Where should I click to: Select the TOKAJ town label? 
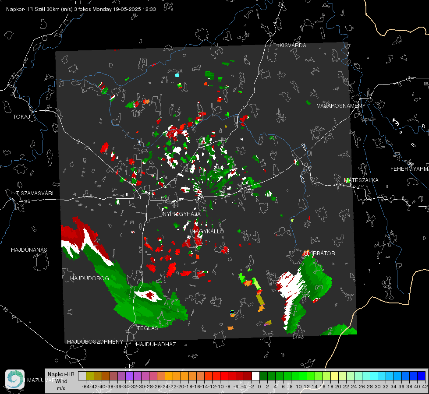21,117
